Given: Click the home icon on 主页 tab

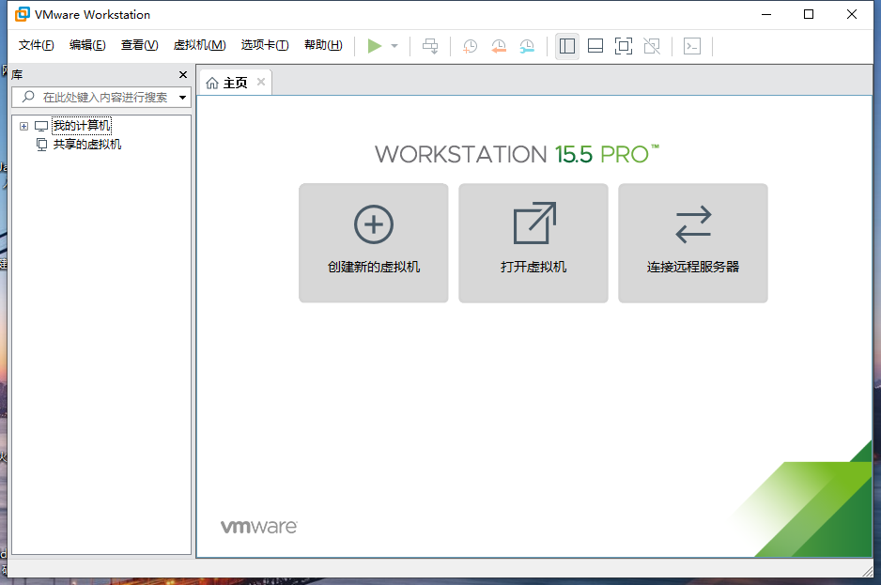Looking at the screenshot, I should coord(212,84).
